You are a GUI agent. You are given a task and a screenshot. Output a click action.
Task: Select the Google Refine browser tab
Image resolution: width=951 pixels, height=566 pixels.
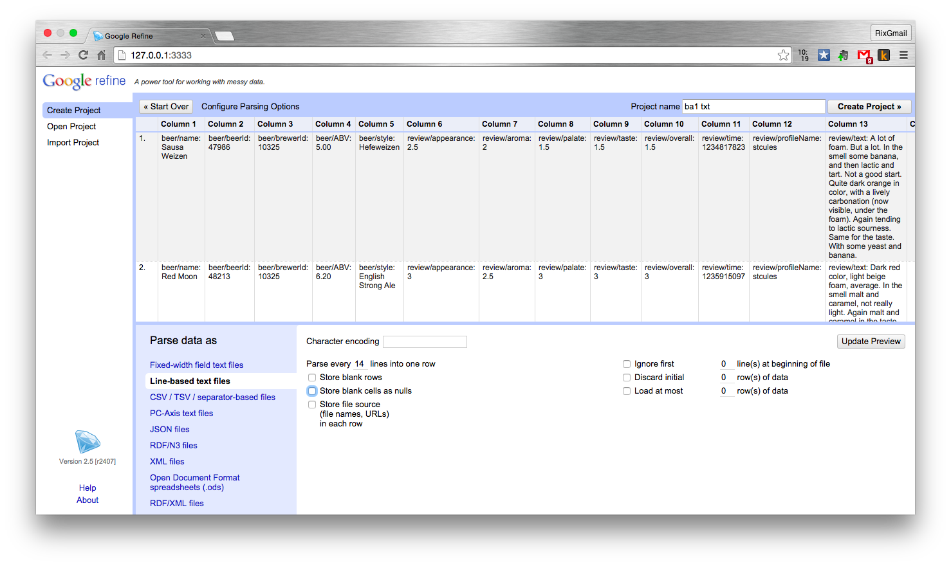pyautogui.click(x=149, y=36)
